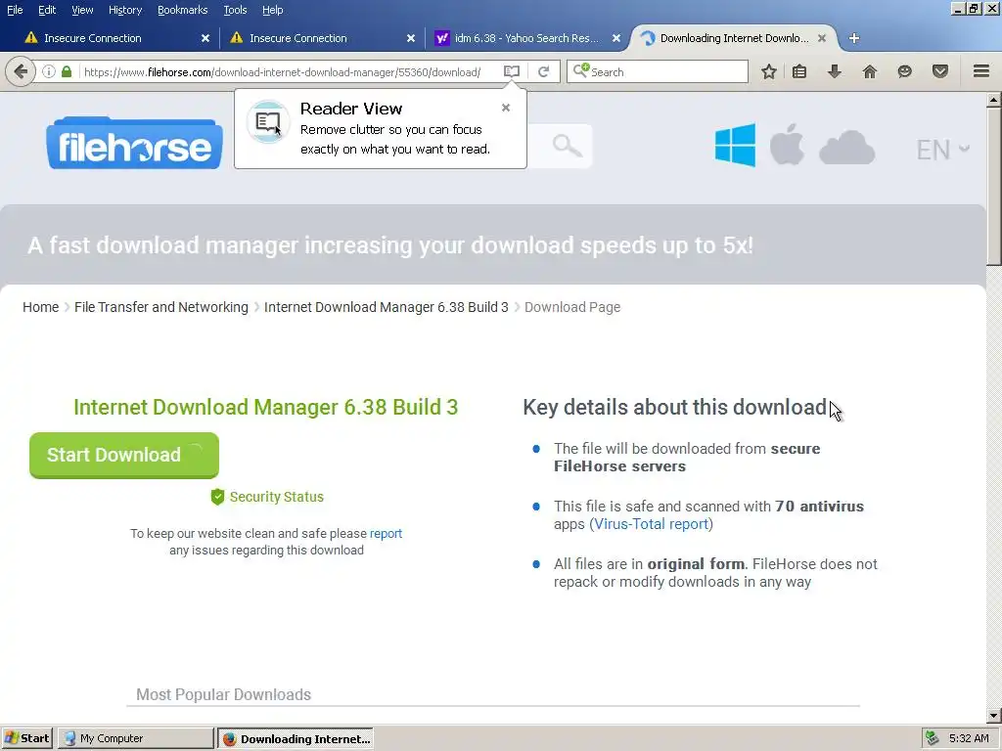Open the View menu

pyautogui.click(x=82, y=10)
